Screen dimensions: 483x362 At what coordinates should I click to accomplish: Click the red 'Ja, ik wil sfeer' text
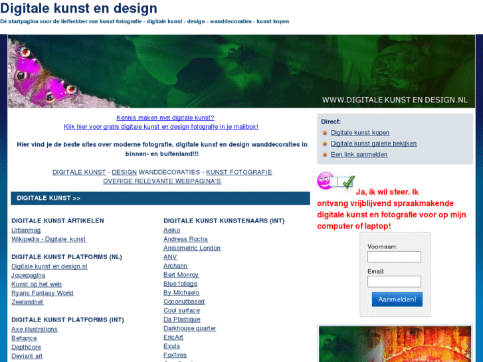click(391, 209)
